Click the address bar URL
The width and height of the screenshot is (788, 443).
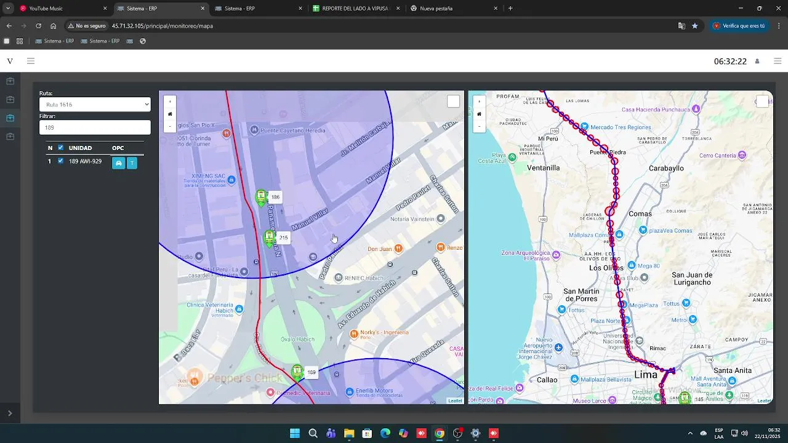click(162, 26)
